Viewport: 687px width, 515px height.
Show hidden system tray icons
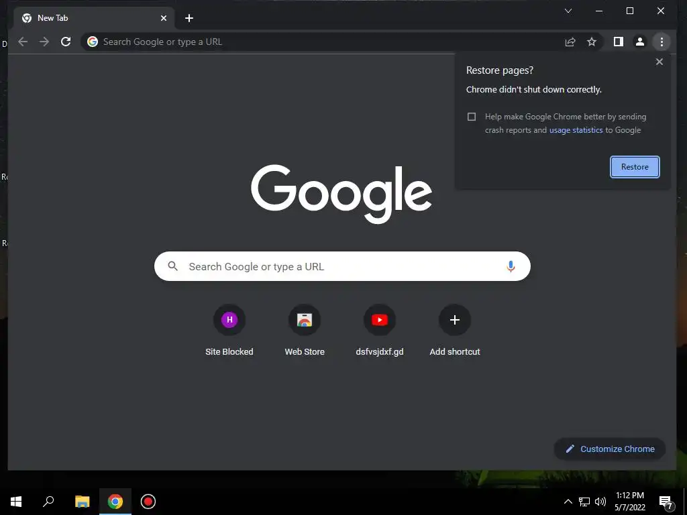coord(568,502)
